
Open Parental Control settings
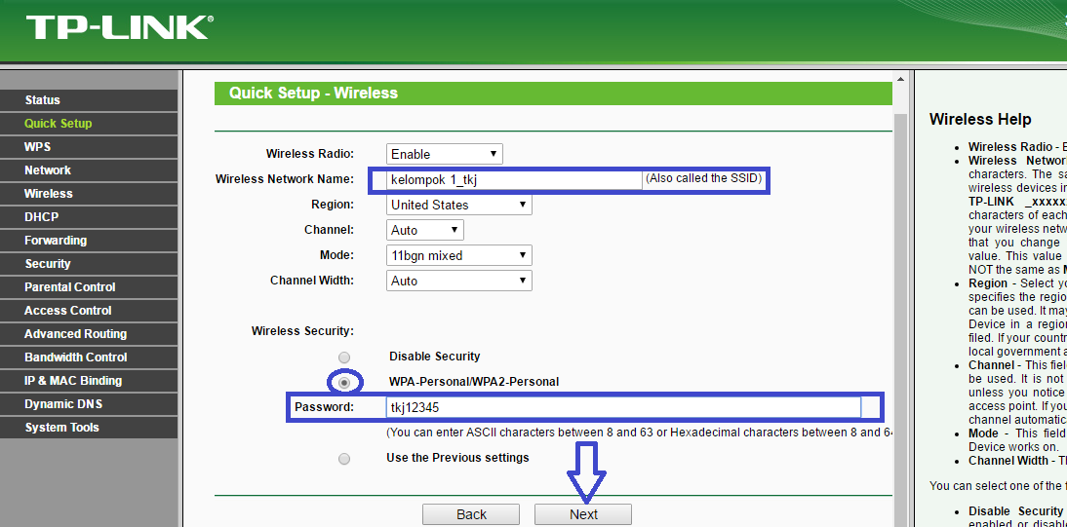89,287
